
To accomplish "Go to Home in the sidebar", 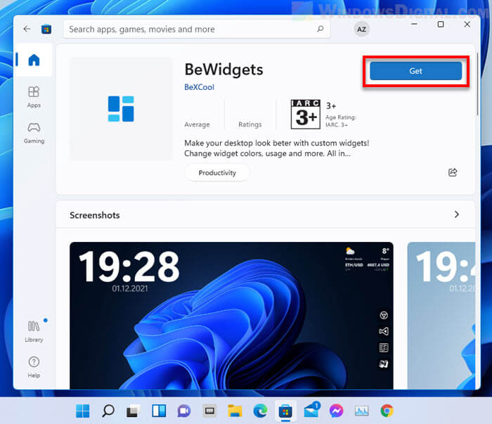I will 34,60.
